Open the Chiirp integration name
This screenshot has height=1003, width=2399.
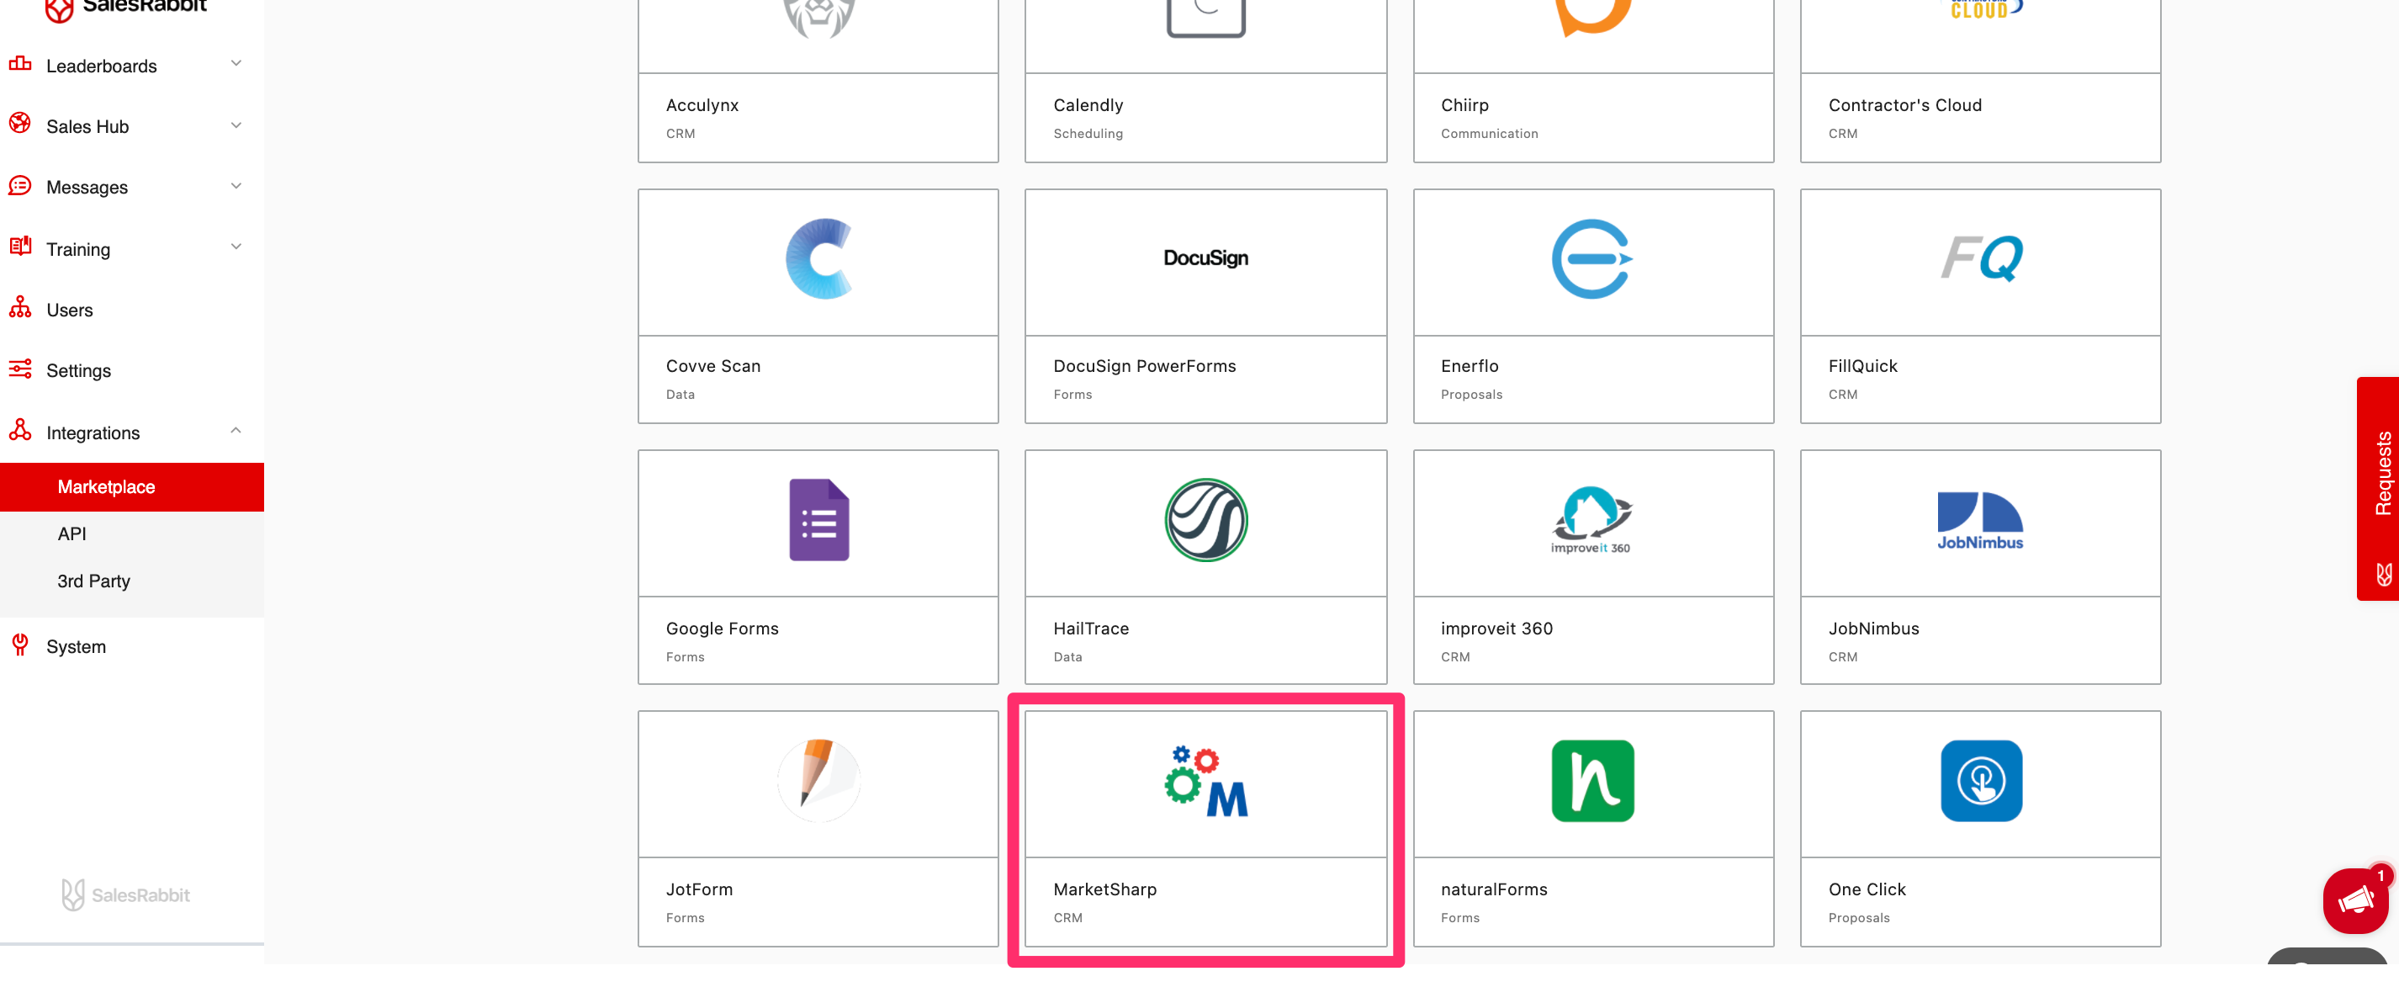coord(1464,105)
